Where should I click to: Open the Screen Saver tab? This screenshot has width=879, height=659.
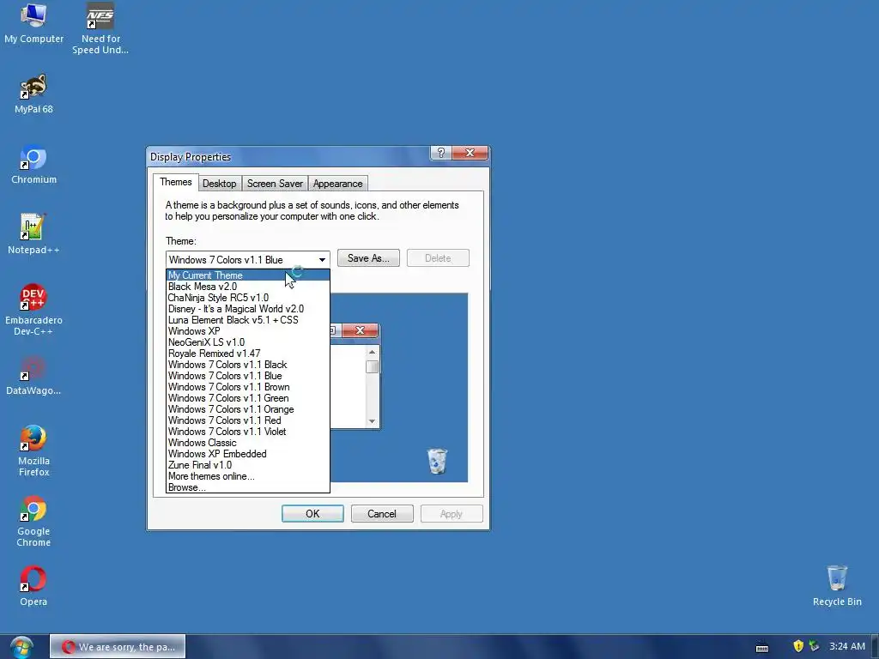275,184
